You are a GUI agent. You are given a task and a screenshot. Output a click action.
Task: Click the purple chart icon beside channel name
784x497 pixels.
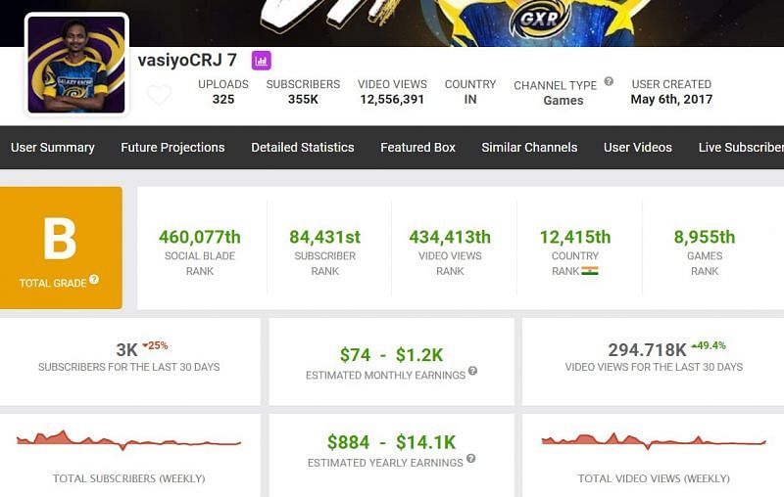tap(261, 61)
